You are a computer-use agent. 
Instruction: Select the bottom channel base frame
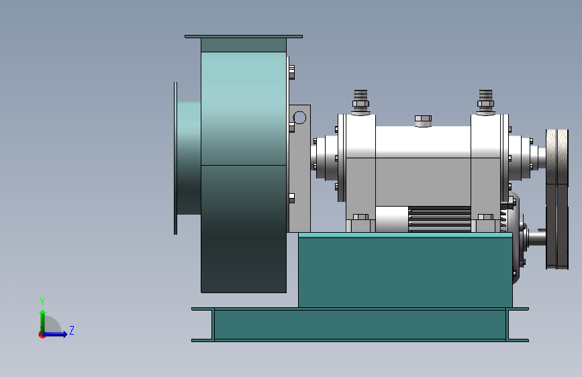point(360,325)
